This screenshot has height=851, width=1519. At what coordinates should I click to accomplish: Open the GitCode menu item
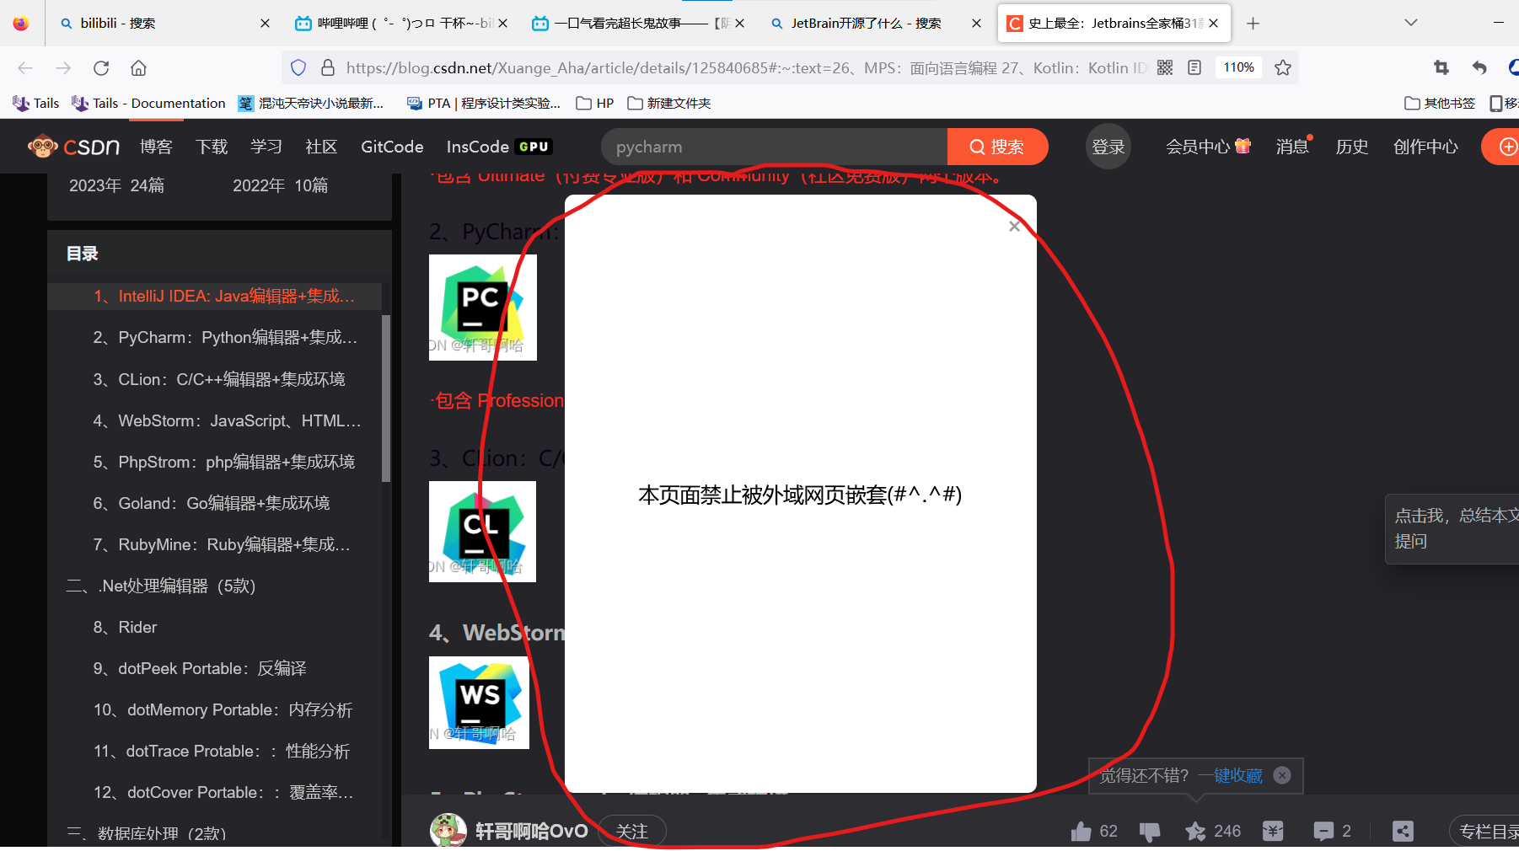(x=392, y=147)
